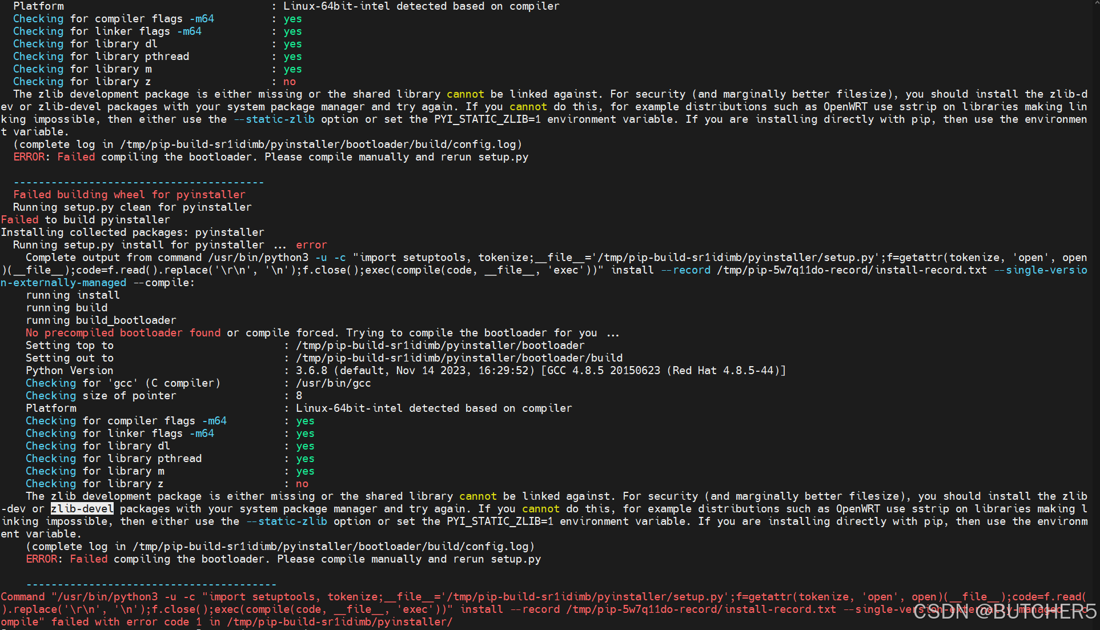Click the --static-zlib option in lower paragraph
Image resolution: width=1100 pixels, height=630 pixels.
tap(287, 521)
